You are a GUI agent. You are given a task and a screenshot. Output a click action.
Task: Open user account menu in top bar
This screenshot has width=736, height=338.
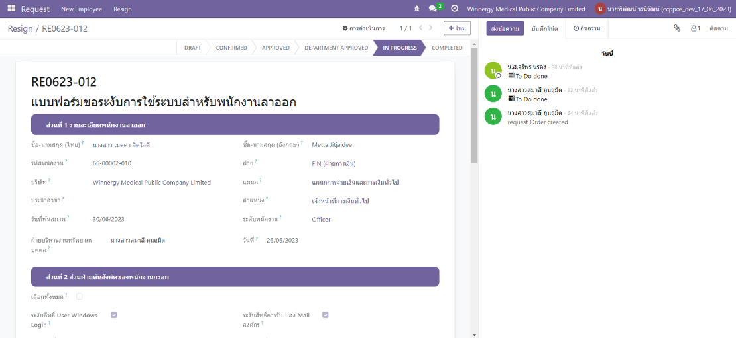pos(663,9)
